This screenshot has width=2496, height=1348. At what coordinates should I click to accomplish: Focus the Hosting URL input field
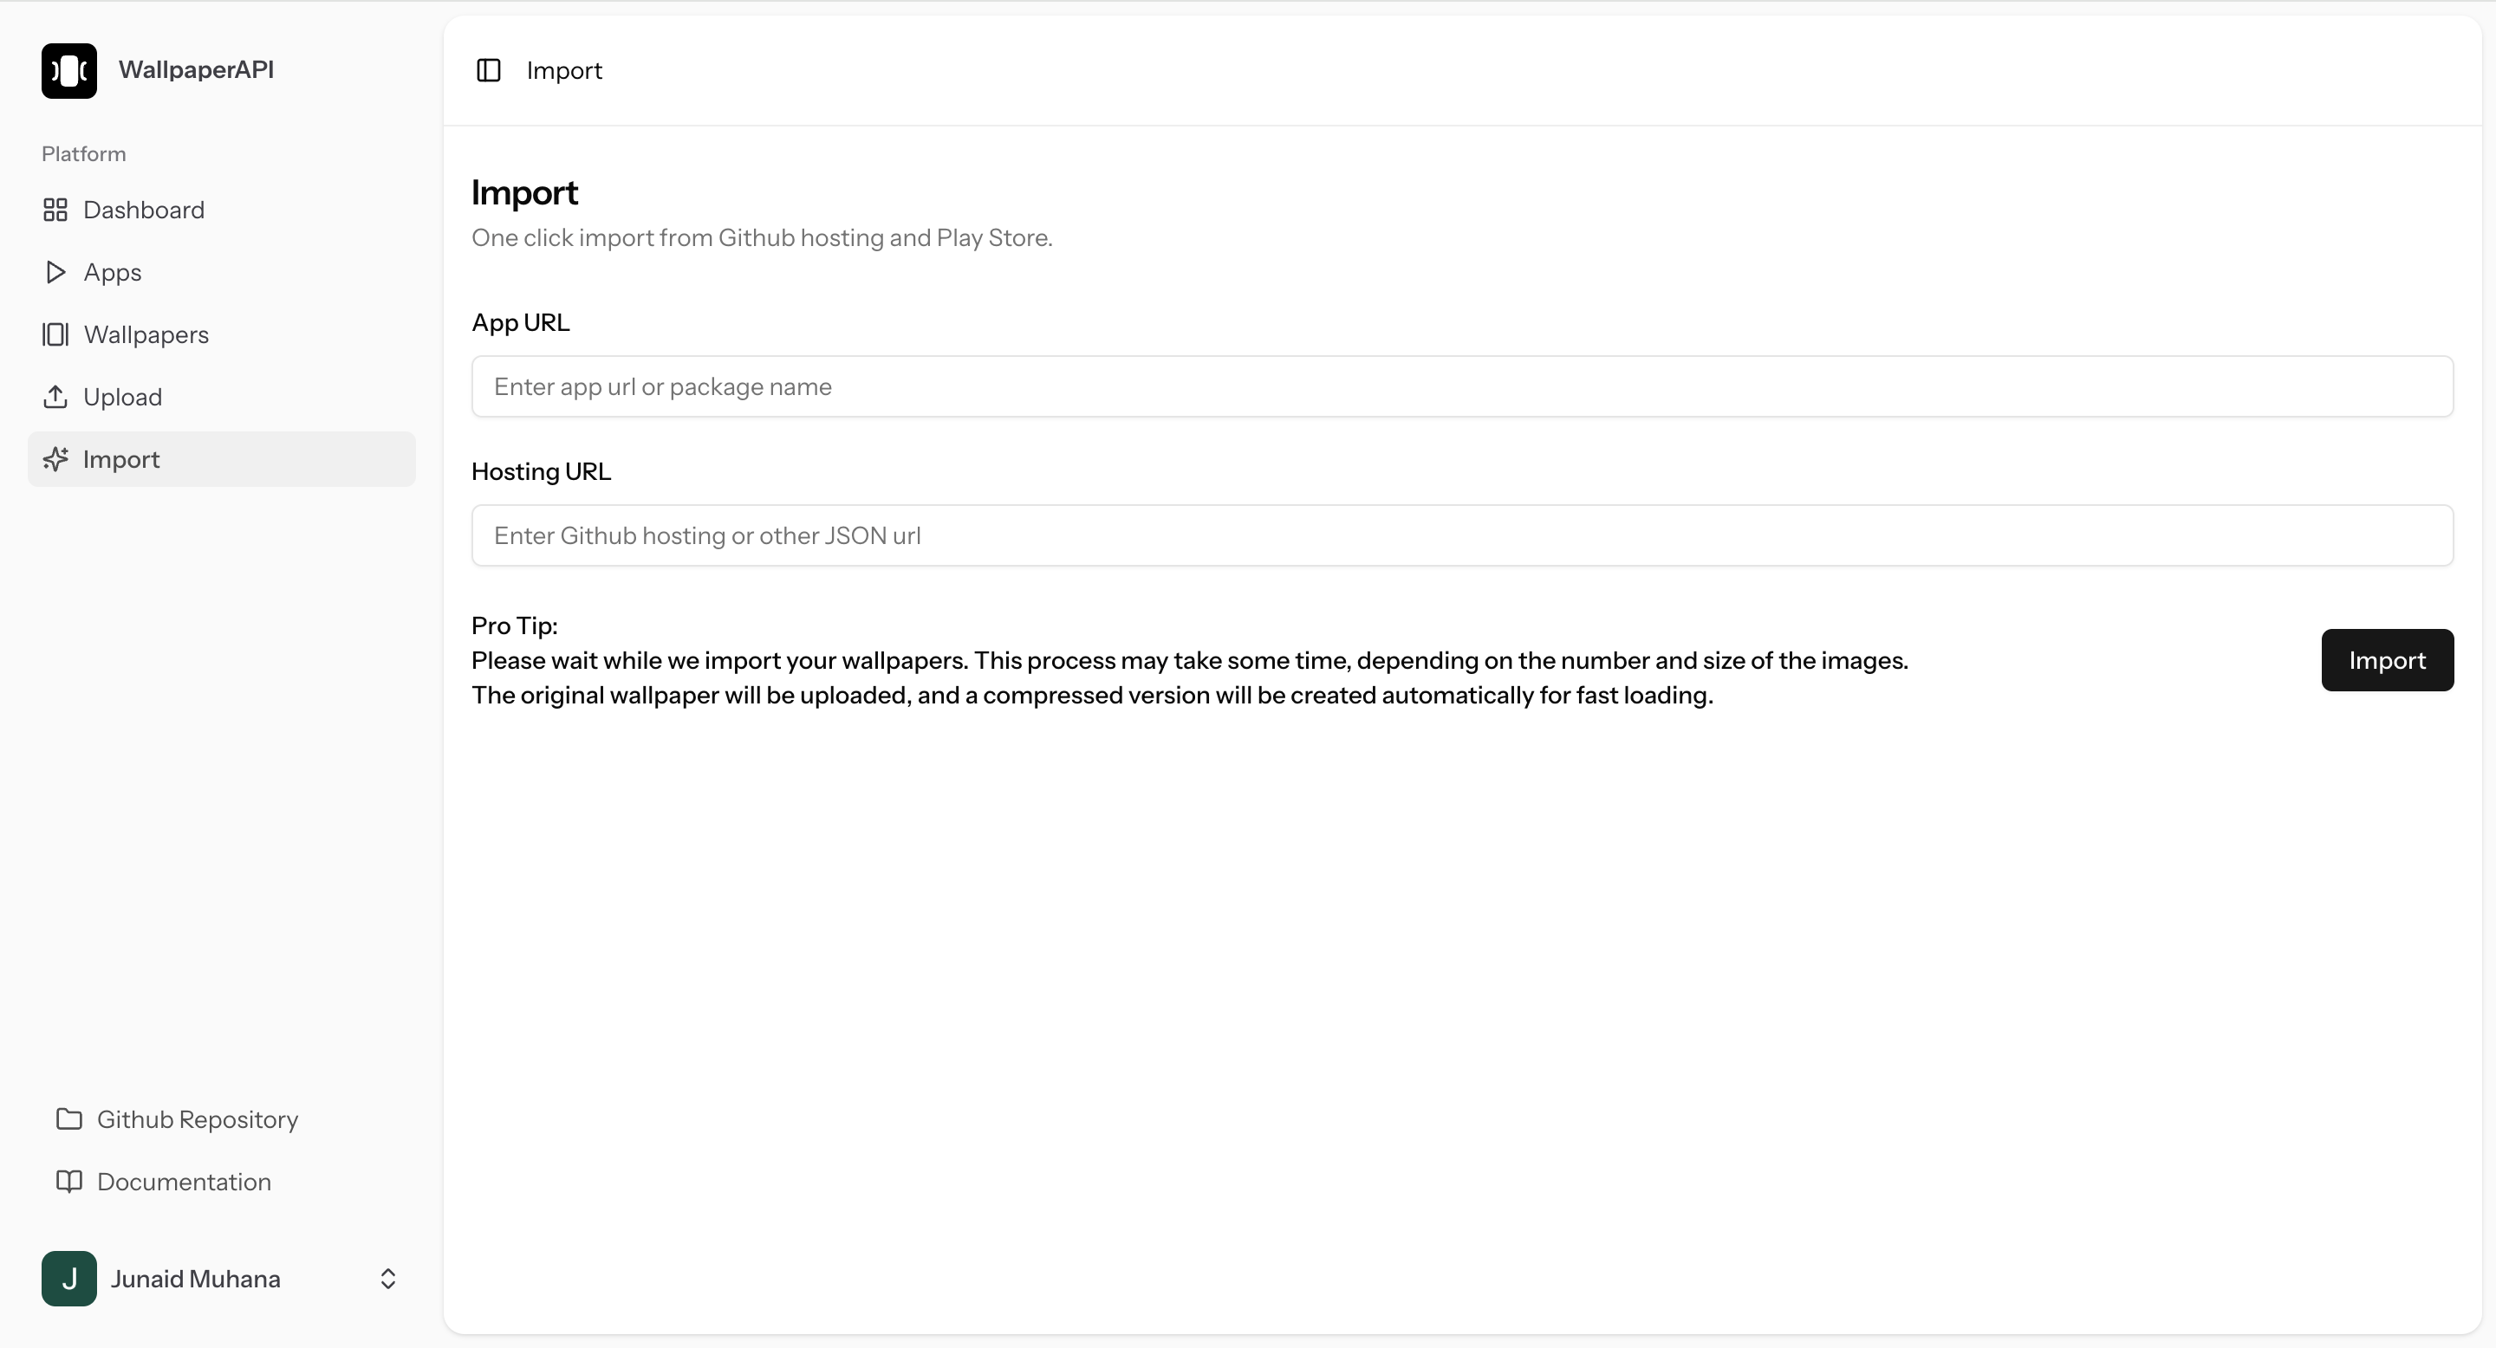click(1461, 535)
